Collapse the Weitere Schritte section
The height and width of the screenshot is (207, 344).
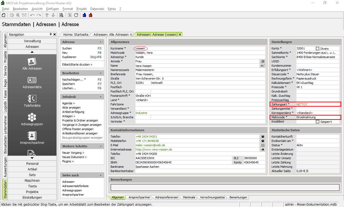tap(101, 146)
